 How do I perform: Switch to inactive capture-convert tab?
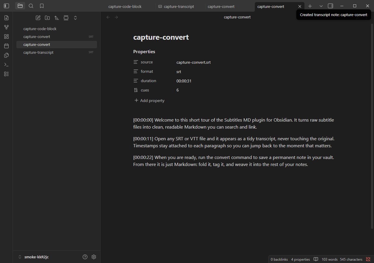(221, 6)
